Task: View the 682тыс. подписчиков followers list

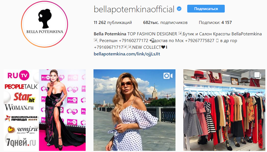Action: [165, 23]
